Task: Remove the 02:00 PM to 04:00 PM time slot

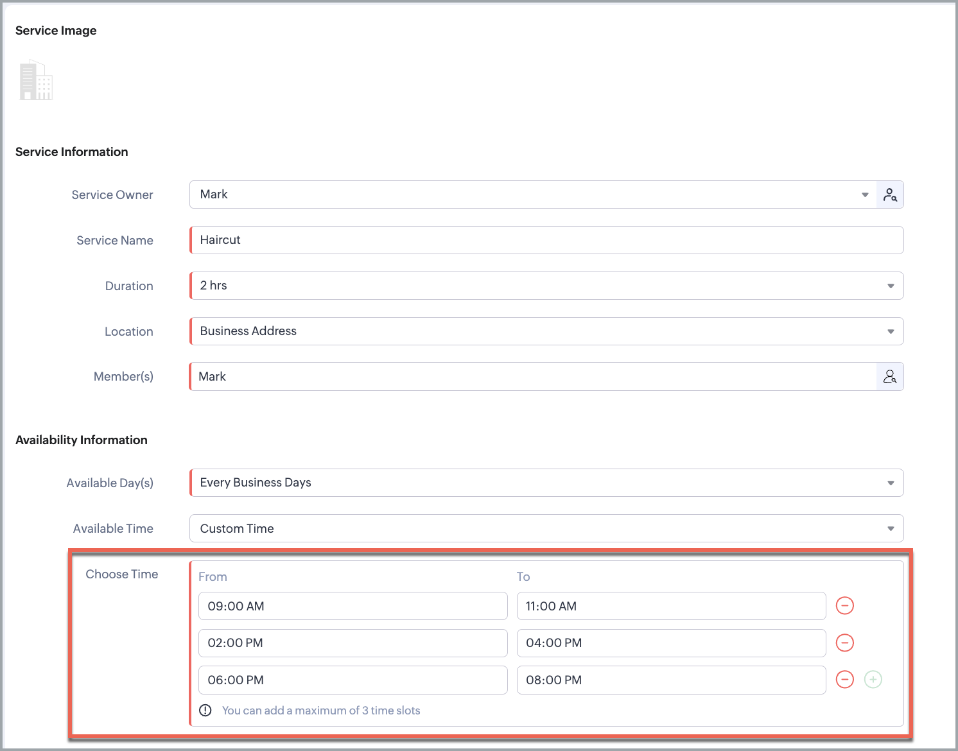Action: pyautogui.click(x=845, y=643)
